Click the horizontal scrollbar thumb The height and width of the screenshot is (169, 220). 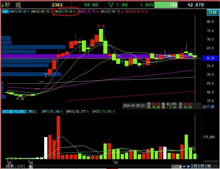pyautogui.click(x=175, y=167)
